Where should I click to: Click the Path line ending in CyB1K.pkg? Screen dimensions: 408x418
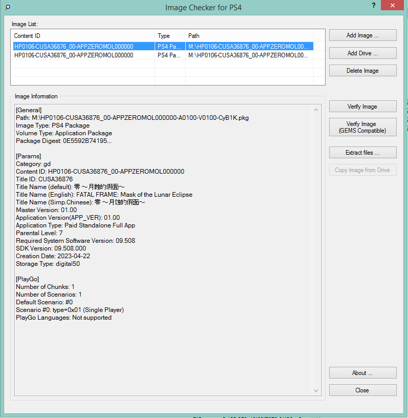[x=132, y=118]
